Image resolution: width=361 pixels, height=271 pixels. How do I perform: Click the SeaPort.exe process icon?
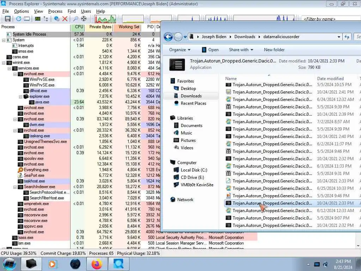20,175
